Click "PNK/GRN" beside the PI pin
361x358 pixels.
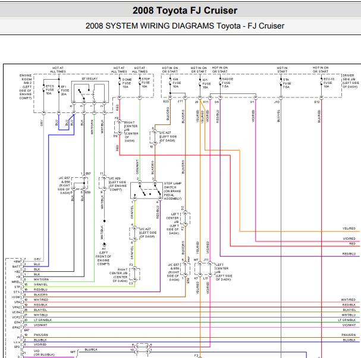[41, 335]
